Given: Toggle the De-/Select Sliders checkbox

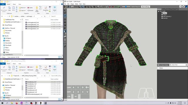Looking at the screenshot, I should coord(158,65).
